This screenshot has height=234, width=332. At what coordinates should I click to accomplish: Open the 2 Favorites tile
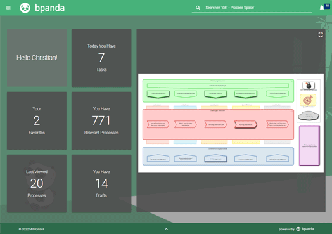point(37,121)
